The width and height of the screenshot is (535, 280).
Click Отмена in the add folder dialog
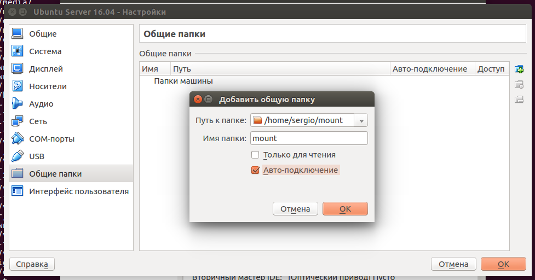(x=295, y=209)
